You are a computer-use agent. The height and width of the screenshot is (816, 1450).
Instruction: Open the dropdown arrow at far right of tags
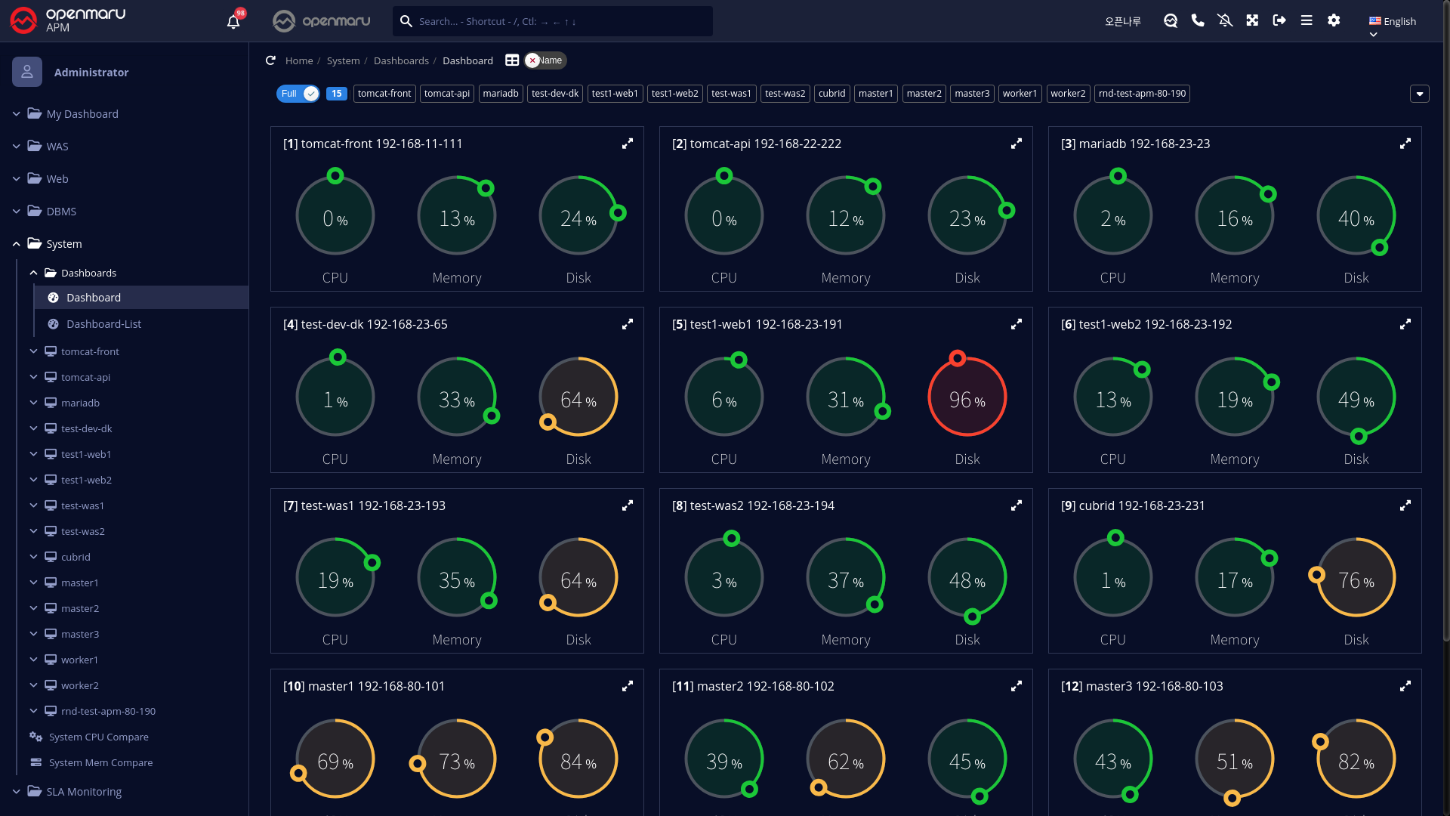pos(1419,94)
